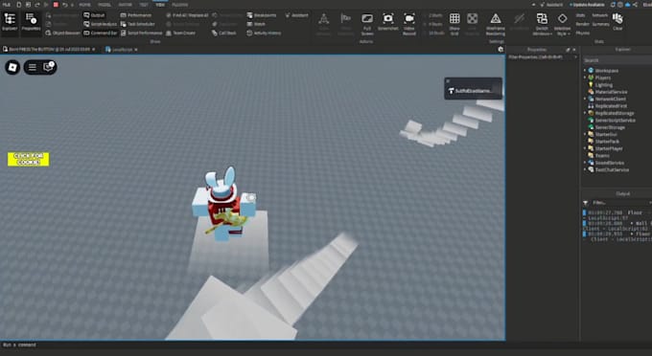Start Video Record
652x356 pixels.
click(409, 24)
